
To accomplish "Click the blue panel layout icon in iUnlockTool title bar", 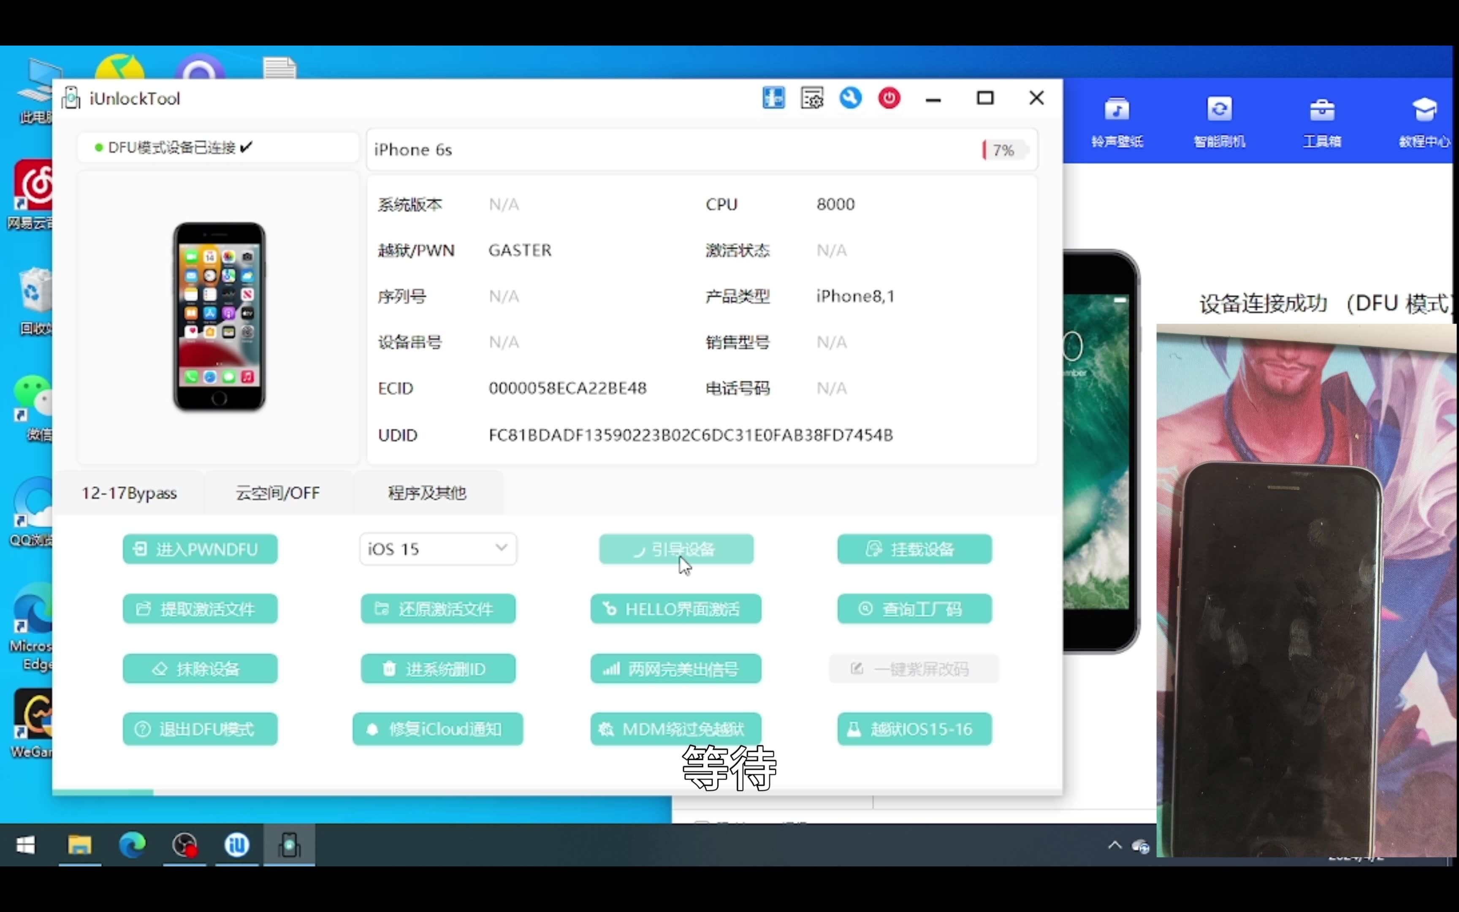I will tap(773, 98).
